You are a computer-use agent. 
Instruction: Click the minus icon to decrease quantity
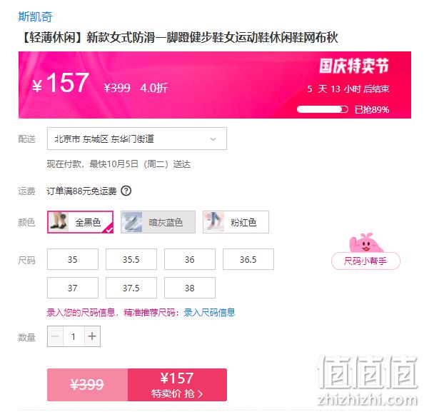(x=55, y=336)
